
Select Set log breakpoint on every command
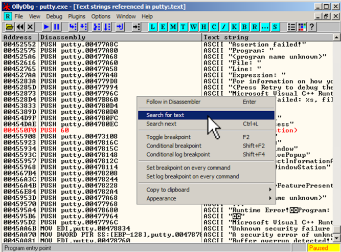(x=206, y=176)
